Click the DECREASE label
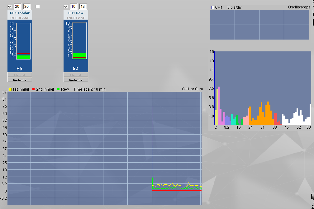314x209 pixels. pos(20,18)
